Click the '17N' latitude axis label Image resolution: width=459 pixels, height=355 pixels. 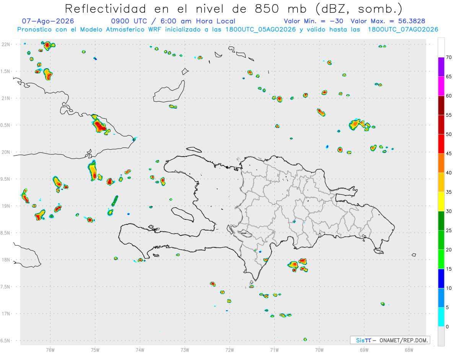pos(7,314)
